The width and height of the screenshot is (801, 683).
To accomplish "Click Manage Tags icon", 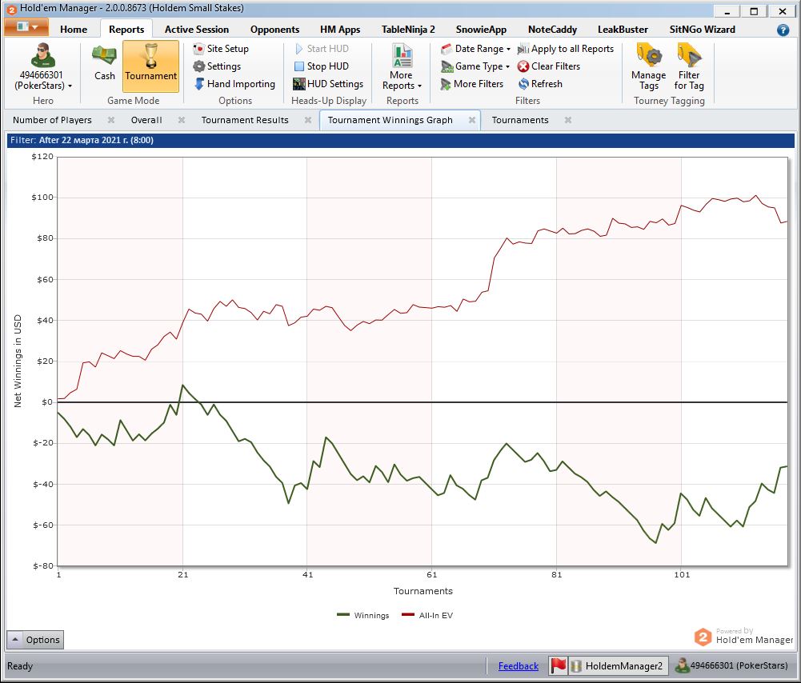I will pos(648,58).
